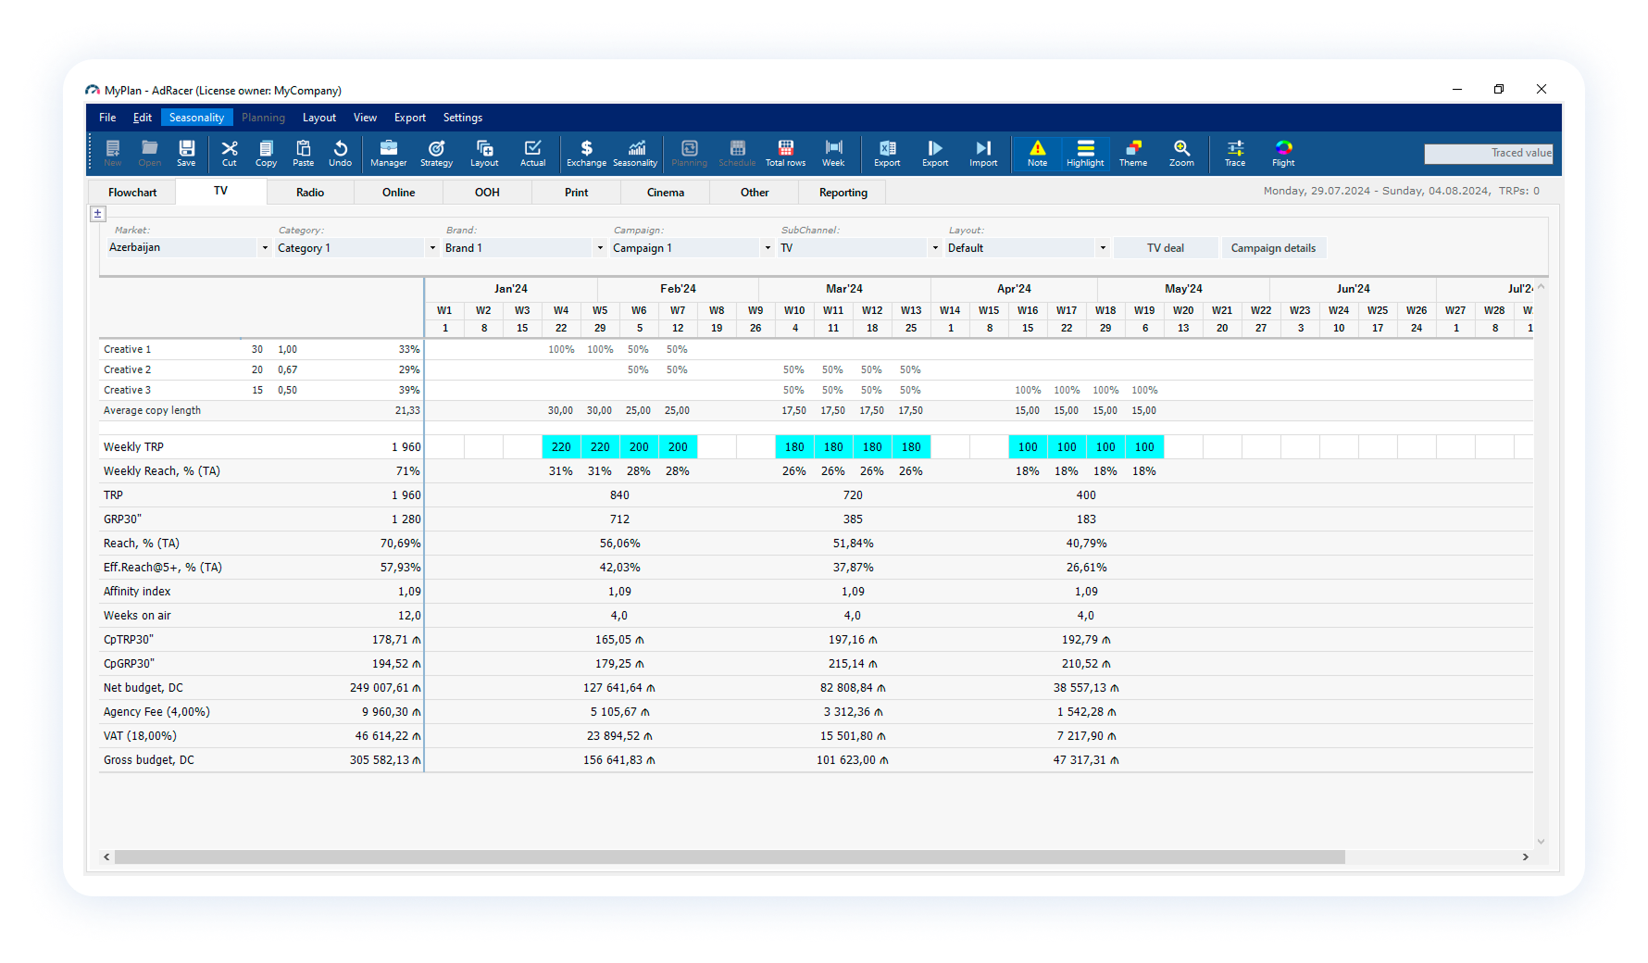Switch to the Radio tab
This screenshot has width=1648, height=963.
click(x=310, y=193)
